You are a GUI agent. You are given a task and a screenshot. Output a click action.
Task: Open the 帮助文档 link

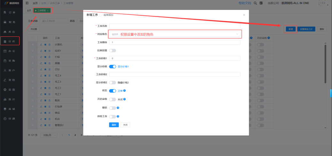245,3
